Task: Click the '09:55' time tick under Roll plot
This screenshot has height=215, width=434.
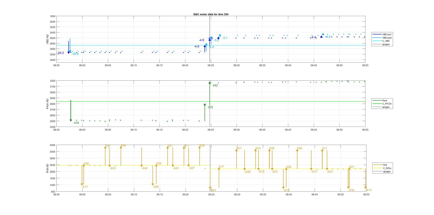Action: 366,195
